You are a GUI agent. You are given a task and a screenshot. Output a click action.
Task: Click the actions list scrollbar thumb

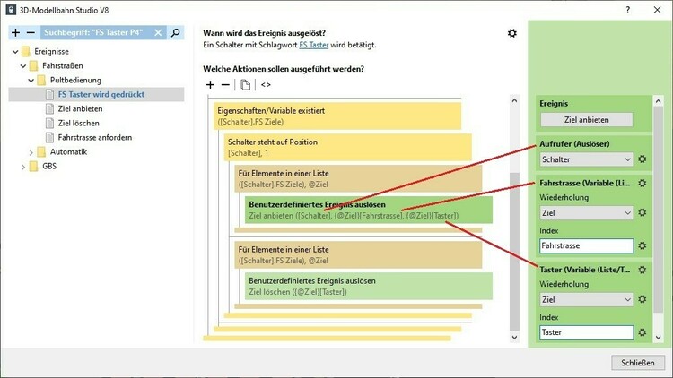click(x=515, y=252)
